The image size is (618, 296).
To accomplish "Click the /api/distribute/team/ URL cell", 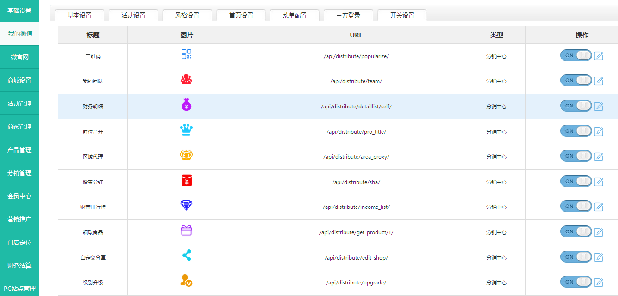I will pyautogui.click(x=356, y=81).
